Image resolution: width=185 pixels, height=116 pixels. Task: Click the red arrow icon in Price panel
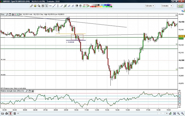tap(15, 15)
